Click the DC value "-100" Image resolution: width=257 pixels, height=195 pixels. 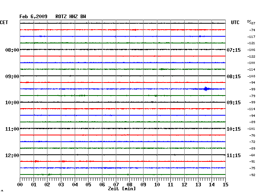(251, 63)
